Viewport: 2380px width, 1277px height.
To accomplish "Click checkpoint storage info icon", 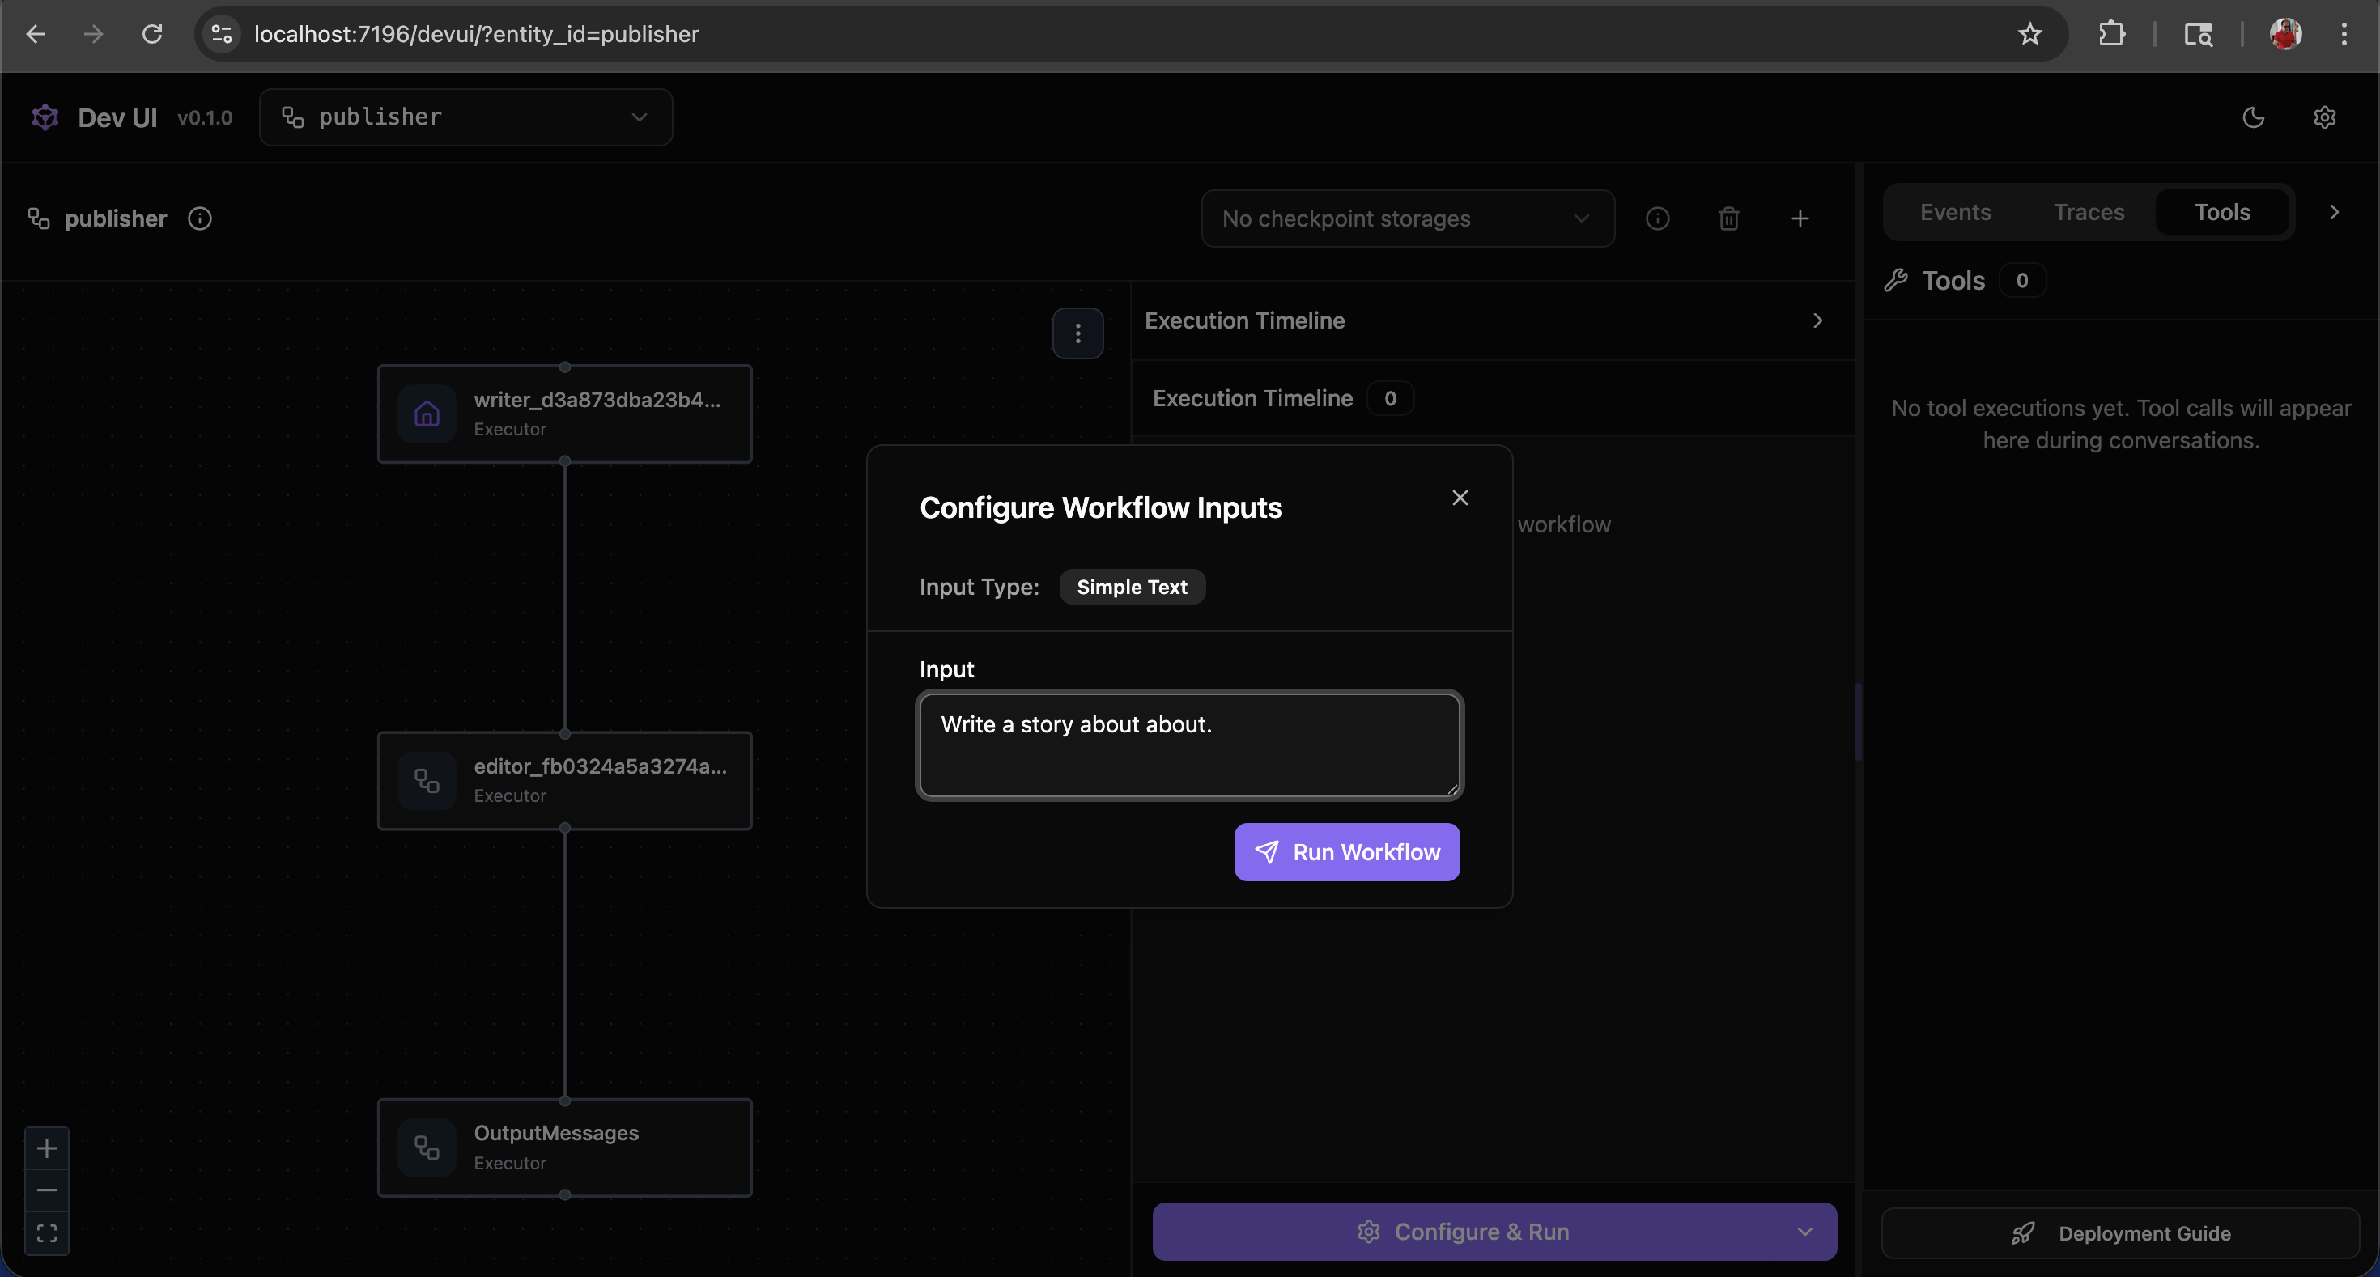I will pos(1656,218).
